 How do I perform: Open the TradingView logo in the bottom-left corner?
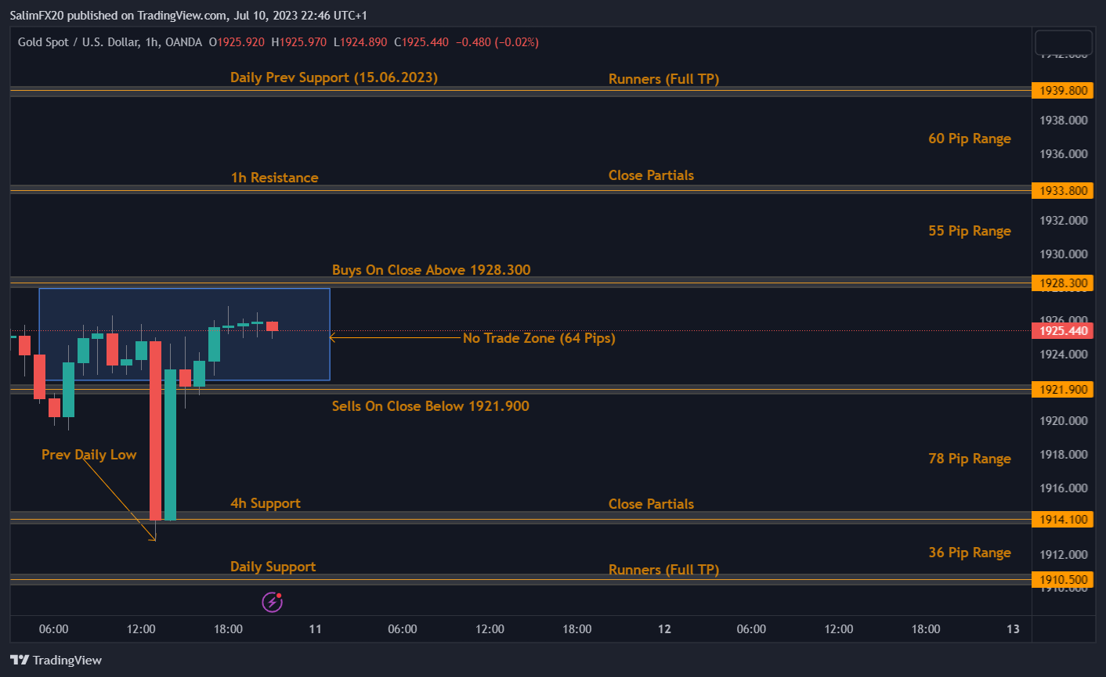[x=55, y=660]
